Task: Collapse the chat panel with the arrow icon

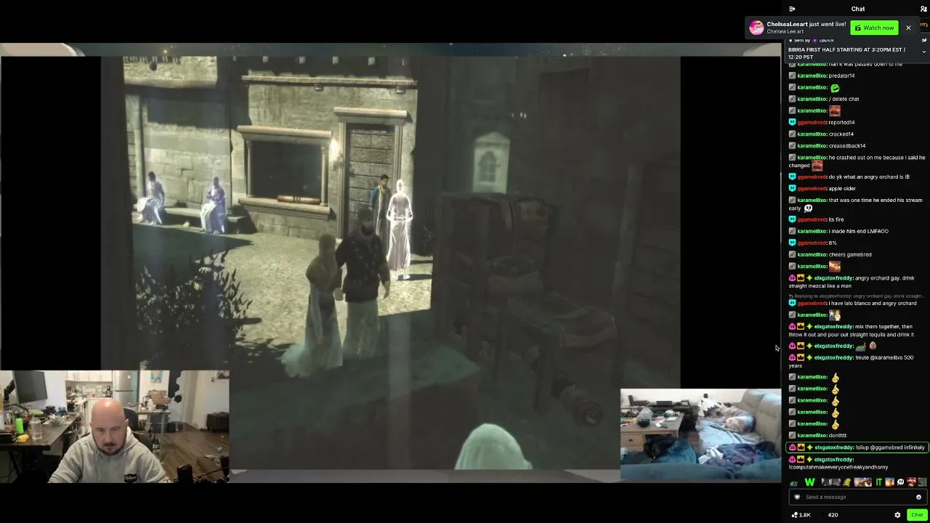Action: pos(792,9)
